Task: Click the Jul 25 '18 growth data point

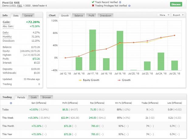Action: [x=174, y=35]
